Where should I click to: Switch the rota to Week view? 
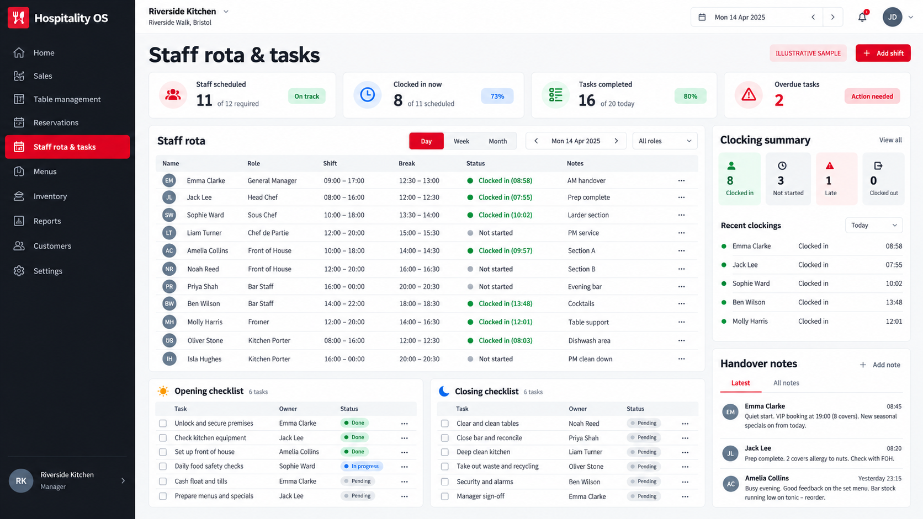click(462, 141)
